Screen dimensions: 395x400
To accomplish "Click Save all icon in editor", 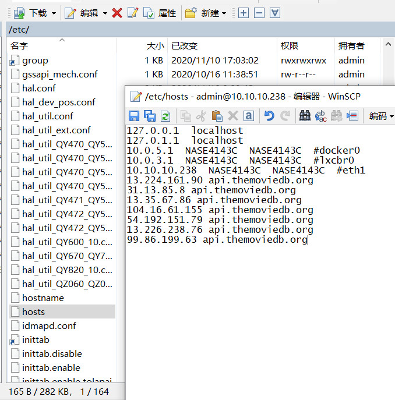I will [x=150, y=116].
